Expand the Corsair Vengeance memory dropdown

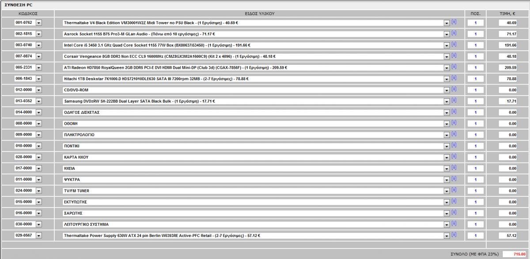447,56
